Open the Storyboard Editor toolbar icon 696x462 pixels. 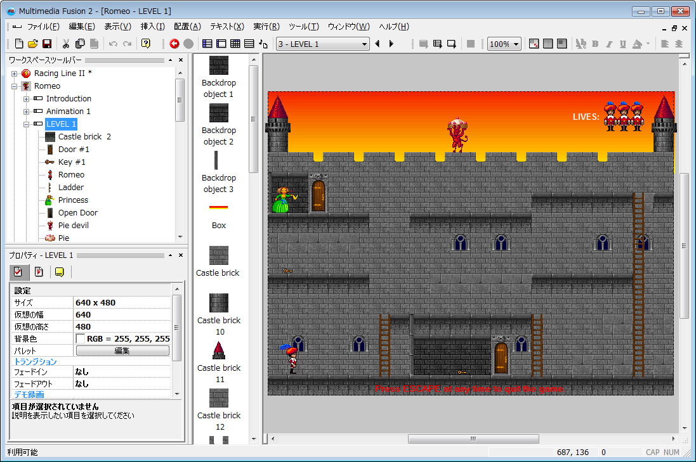[207, 44]
